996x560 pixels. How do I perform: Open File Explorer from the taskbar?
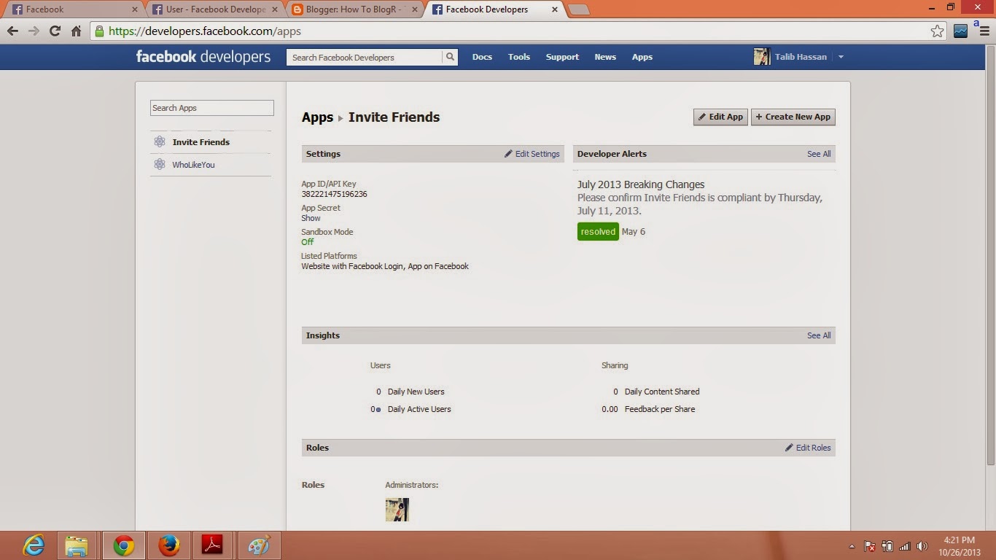77,545
